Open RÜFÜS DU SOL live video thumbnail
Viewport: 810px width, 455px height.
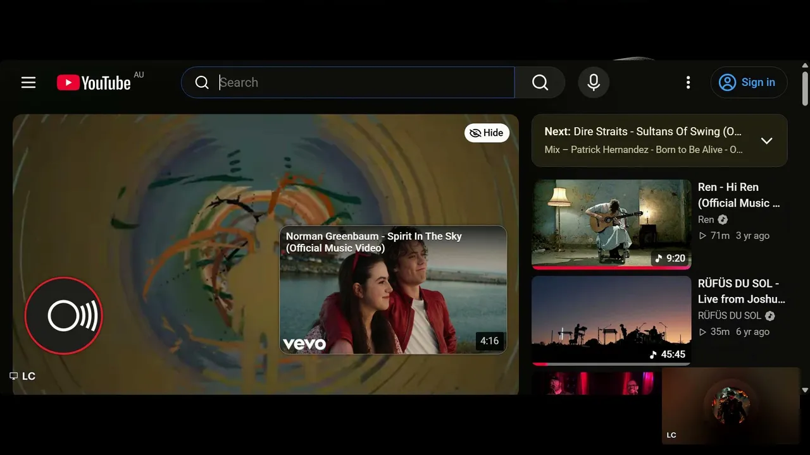(x=611, y=320)
